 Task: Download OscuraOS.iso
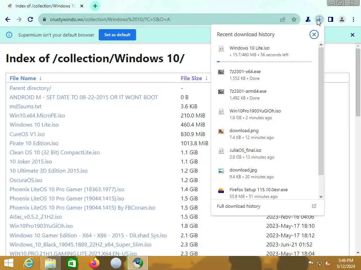pyautogui.click(x=26, y=180)
